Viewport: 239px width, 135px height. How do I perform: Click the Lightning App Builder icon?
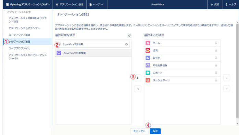7,4
